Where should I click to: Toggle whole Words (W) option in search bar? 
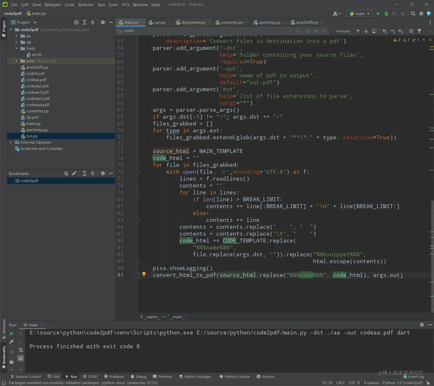click(x=316, y=31)
